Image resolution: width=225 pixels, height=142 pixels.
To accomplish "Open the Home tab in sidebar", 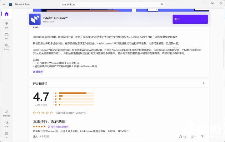I will pos(7,14).
